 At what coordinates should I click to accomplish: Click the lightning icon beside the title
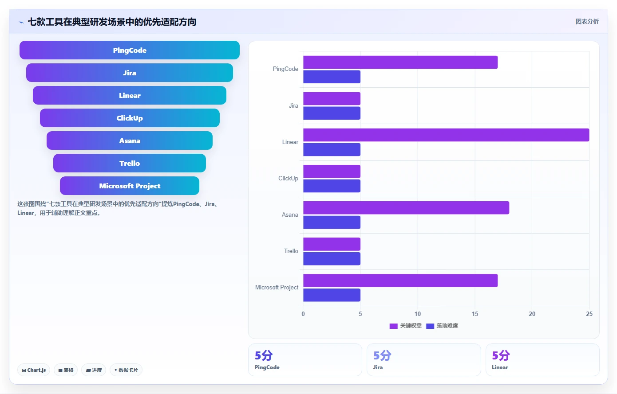[x=21, y=22]
